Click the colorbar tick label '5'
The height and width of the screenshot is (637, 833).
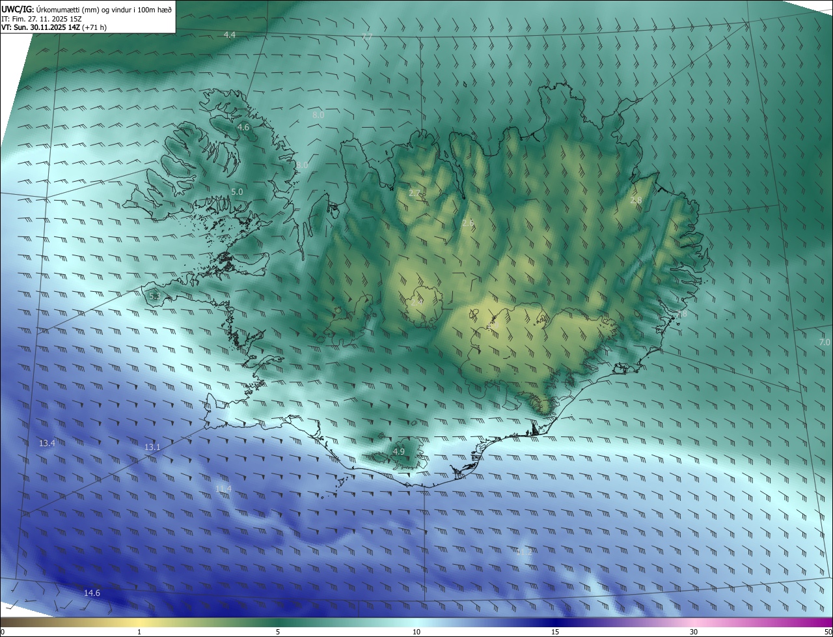click(278, 632)
